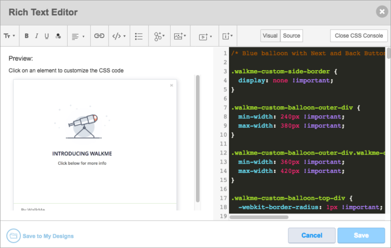Insert a bulleted list
The width and height of the screenshot is (391, 248).
tap(138, 37)
